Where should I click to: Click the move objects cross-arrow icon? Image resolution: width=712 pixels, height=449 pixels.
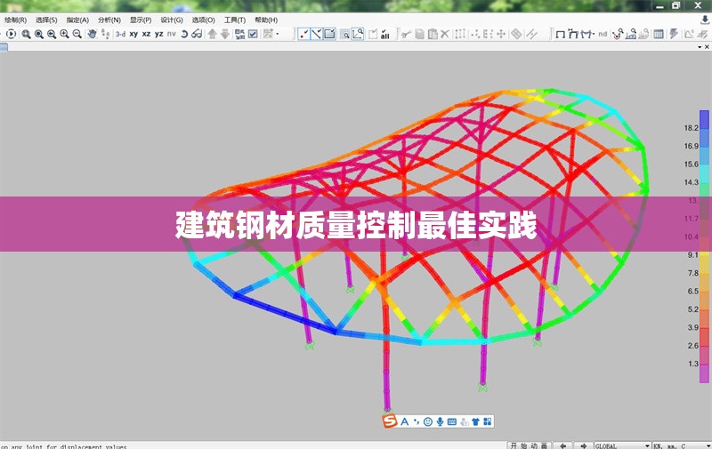coord(501,34)
